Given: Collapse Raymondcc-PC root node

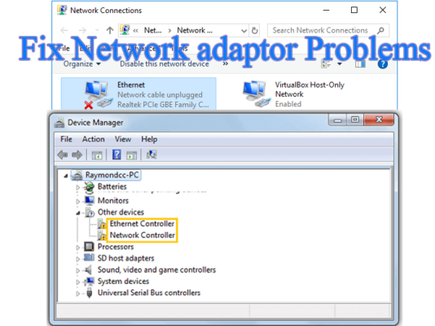Looking at the screenshot, I should point(66,176).
